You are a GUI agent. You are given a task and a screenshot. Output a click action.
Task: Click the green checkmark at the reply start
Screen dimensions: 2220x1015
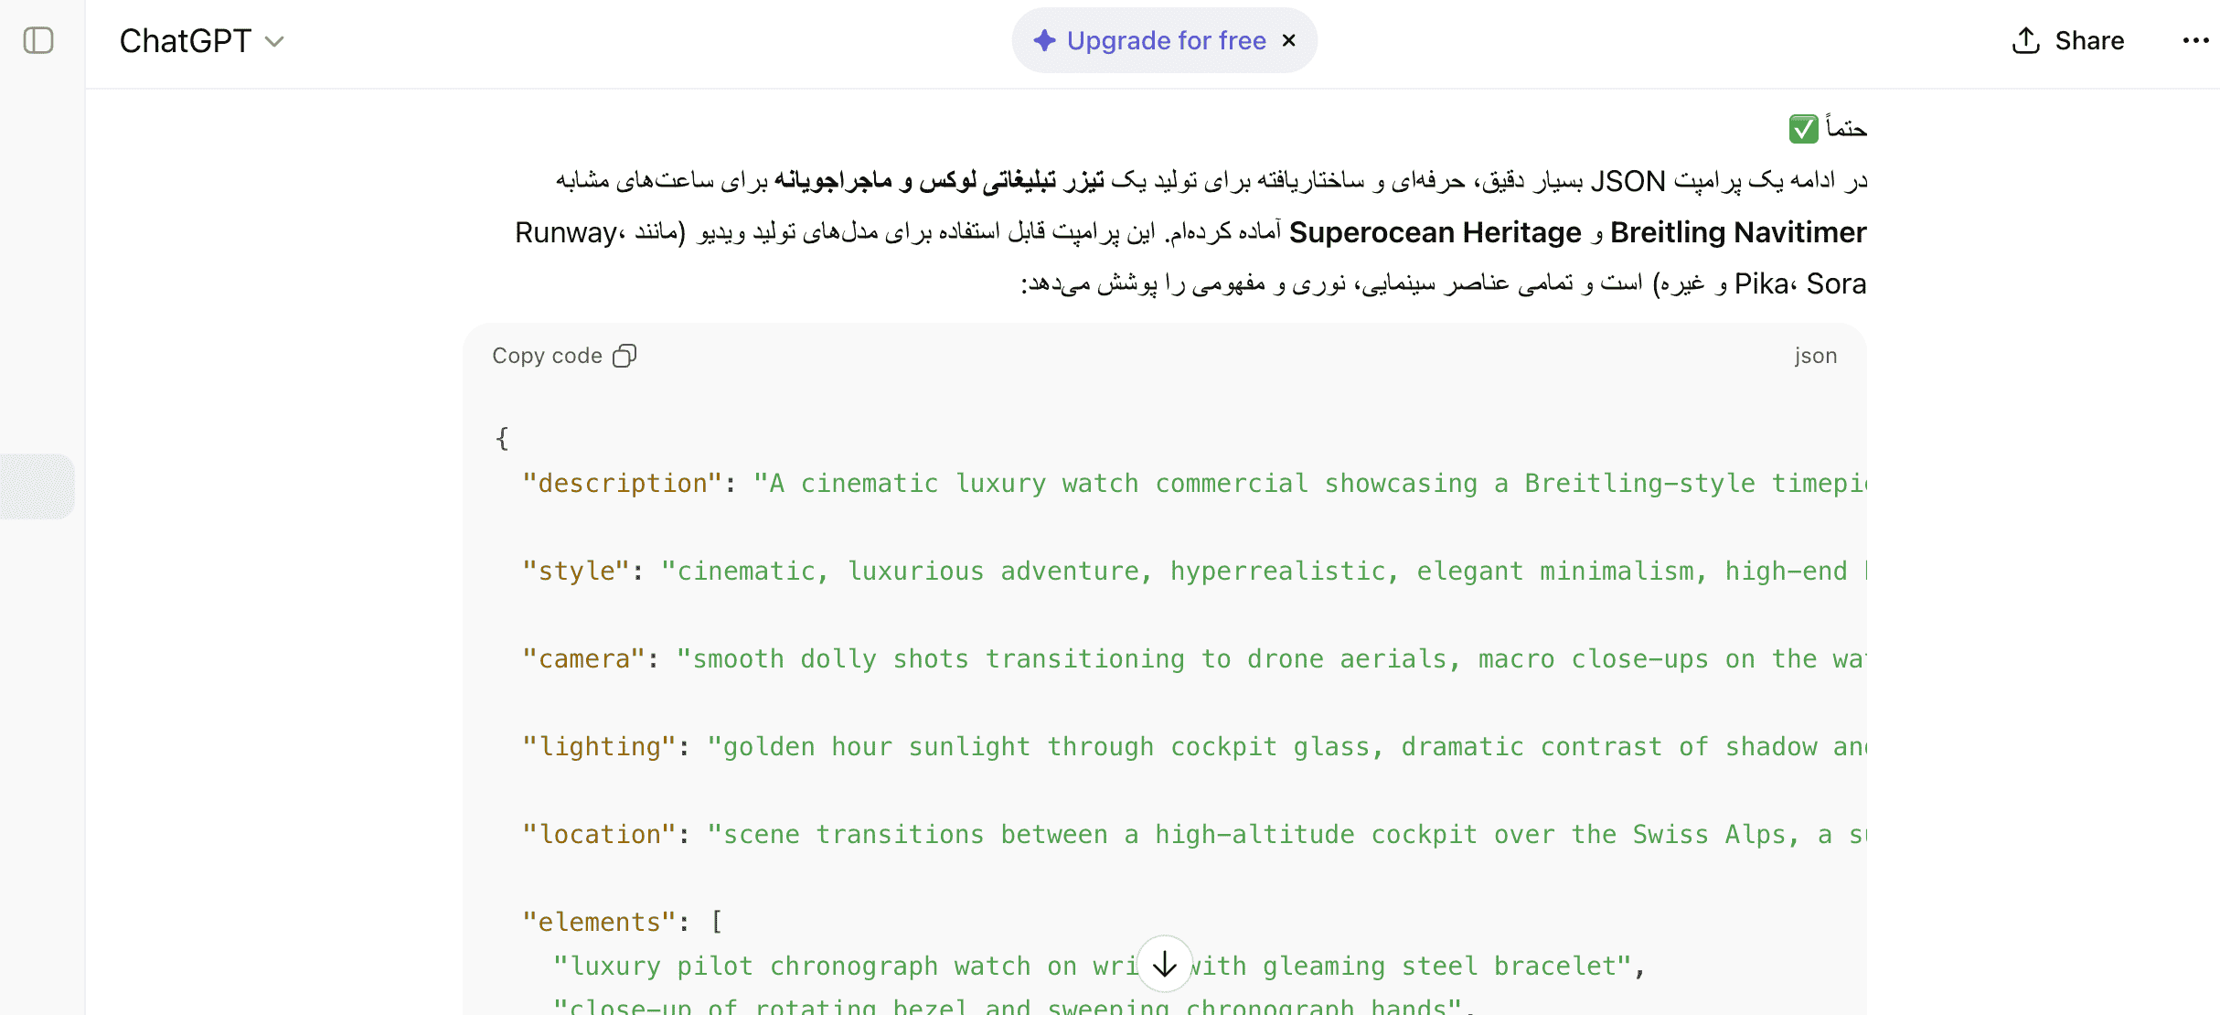(x=1802, y=128)
